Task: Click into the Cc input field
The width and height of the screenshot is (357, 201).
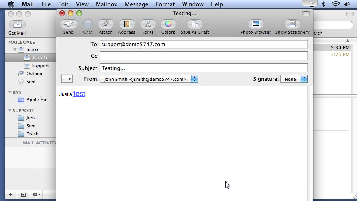Action: click(x=204, y=56)
